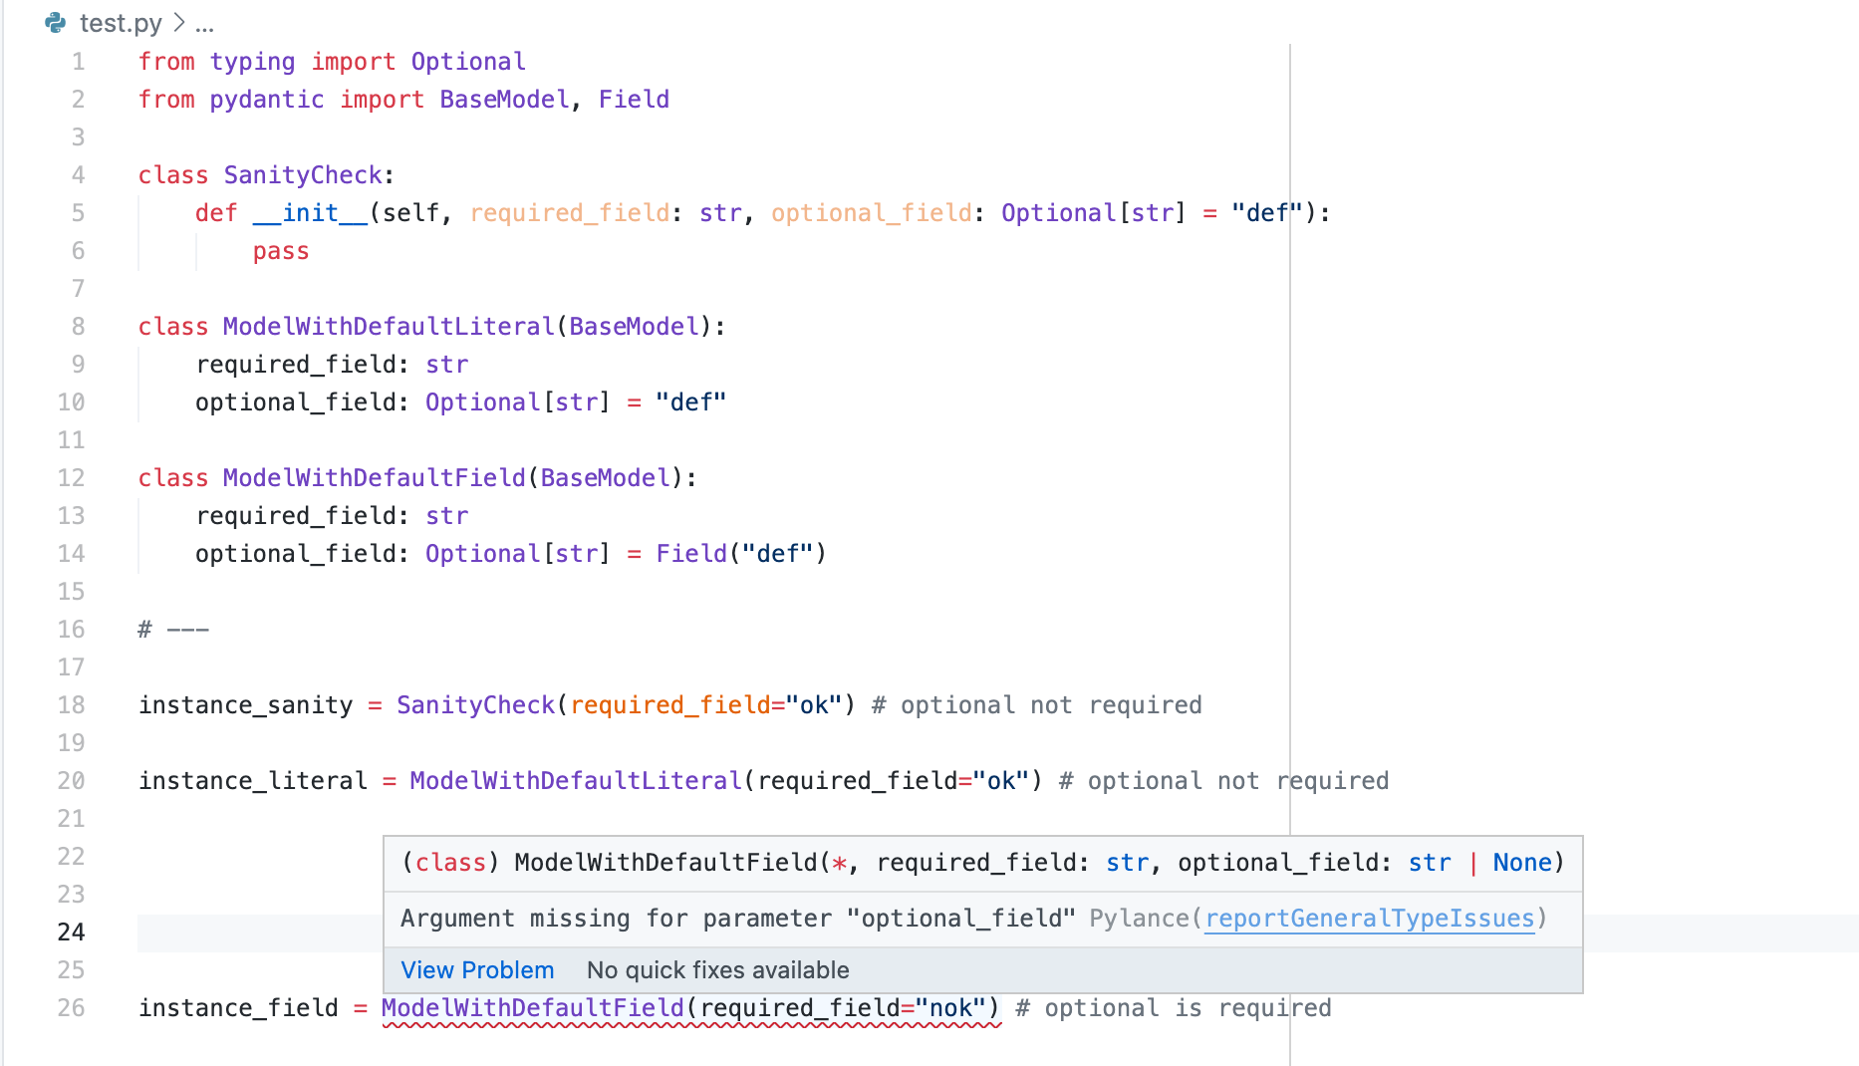
Task: Click the 'def' default string on line 10
Action: tap(690, 401)
